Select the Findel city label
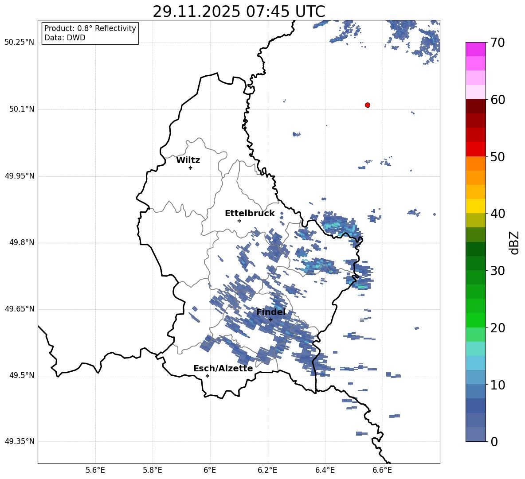Screen dimensions: 525x479 click(x=271, y=312)
